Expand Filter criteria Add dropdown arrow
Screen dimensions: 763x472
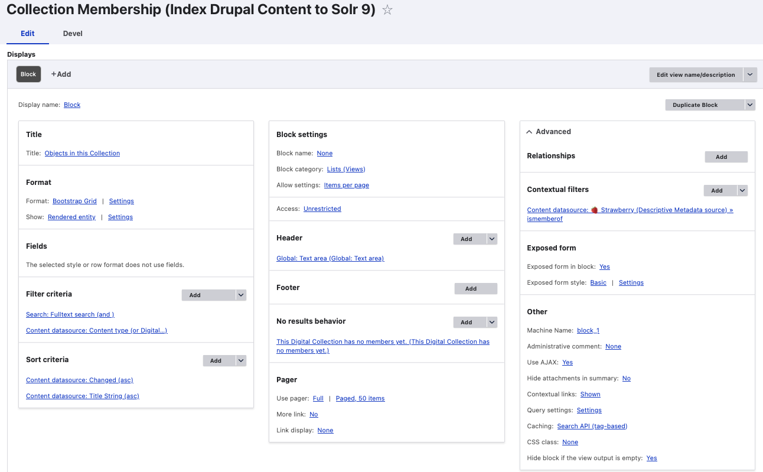point(240,295)
